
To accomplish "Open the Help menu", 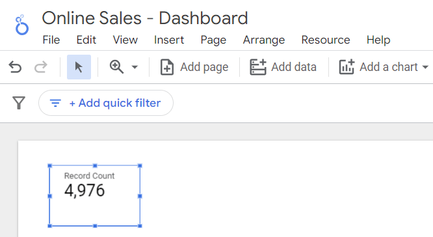I will click(378, 40).
